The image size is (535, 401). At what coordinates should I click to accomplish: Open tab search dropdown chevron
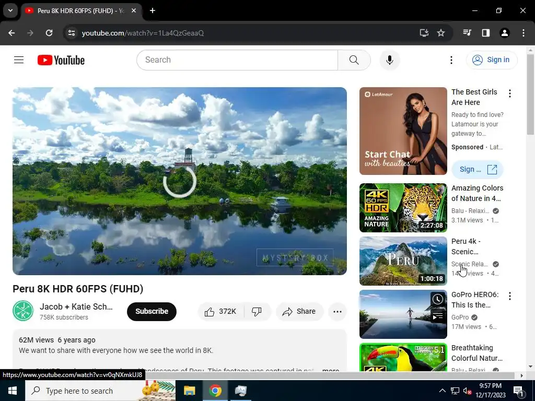click(10, 10)
